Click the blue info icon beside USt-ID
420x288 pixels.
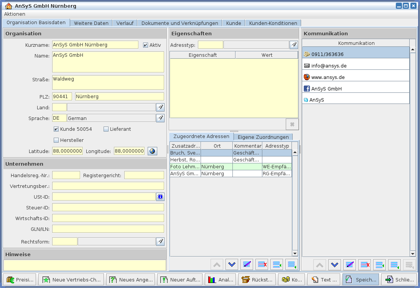(x=160, y=197)
